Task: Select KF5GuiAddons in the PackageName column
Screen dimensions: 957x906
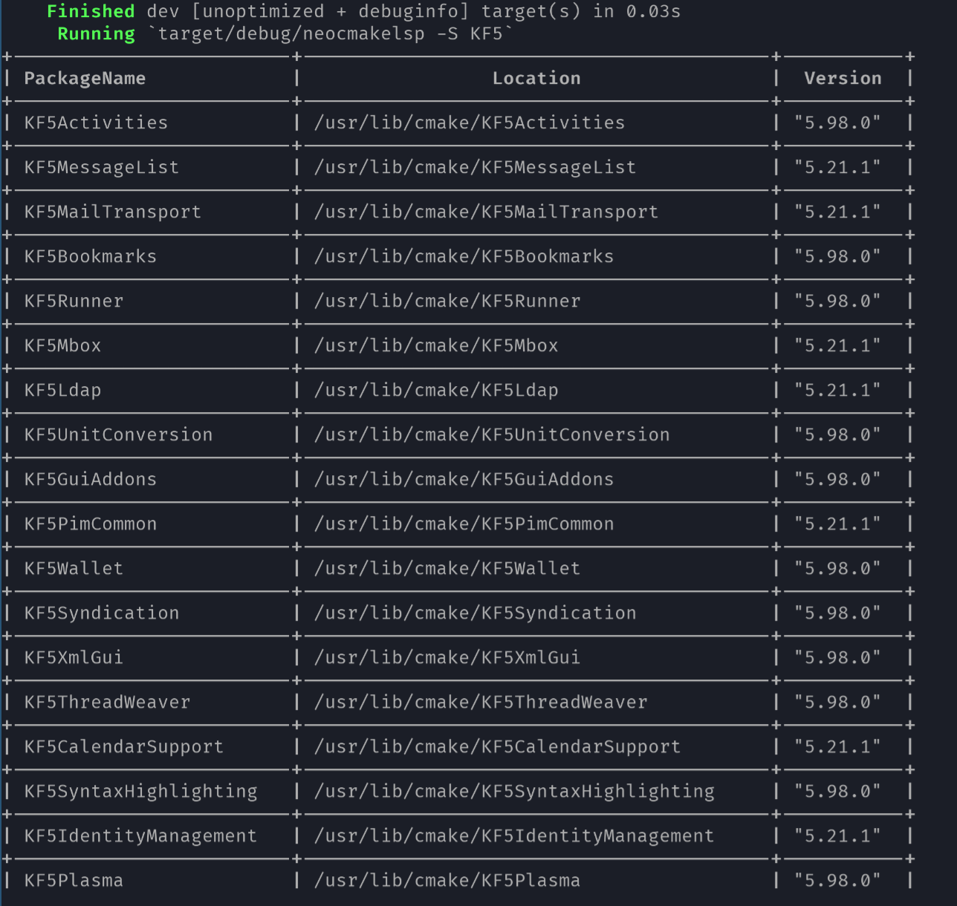Action: coord(91,480)
